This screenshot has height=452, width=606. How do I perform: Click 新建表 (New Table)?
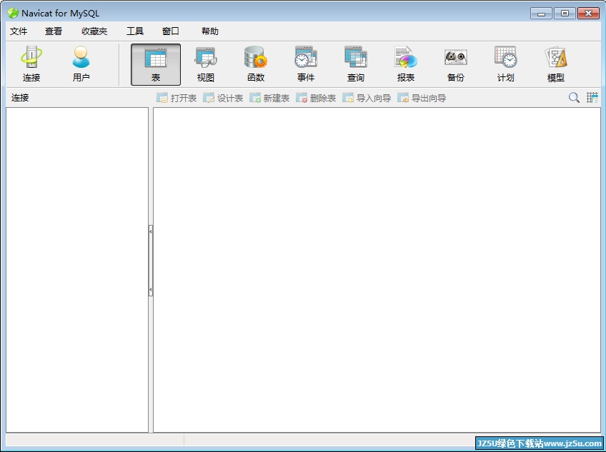(x=269, y=98)
